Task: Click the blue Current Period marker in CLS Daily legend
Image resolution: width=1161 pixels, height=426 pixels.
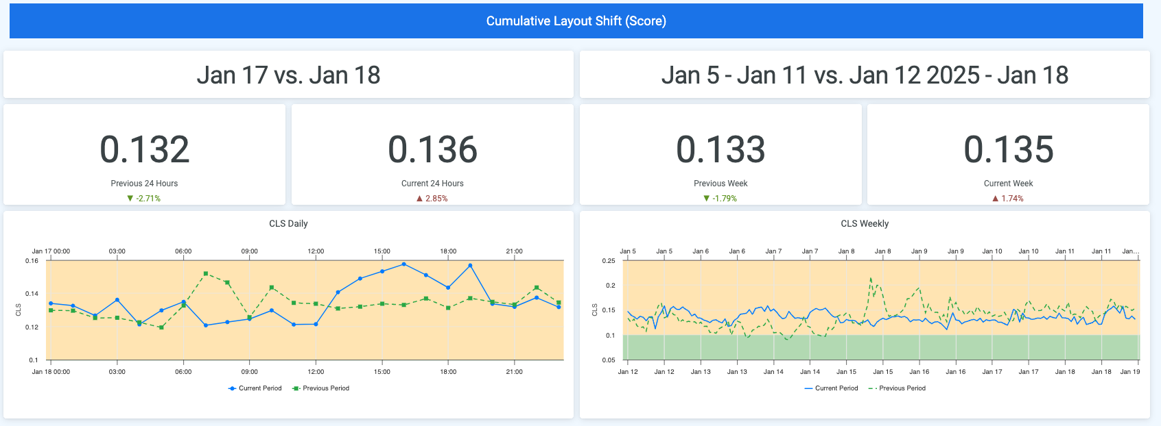Action: 232,388
